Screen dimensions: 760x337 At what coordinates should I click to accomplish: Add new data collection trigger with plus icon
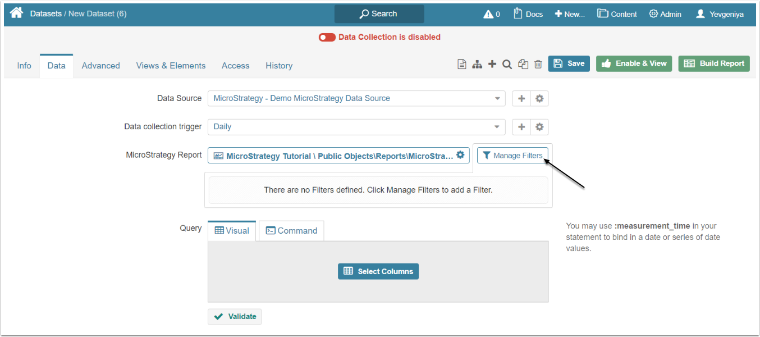(x=521, y=127)
